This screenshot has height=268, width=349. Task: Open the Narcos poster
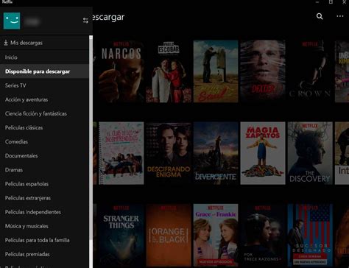[x=121, y=71]
